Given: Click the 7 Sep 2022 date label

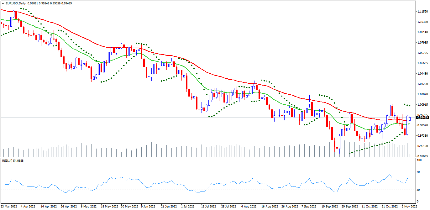Looking at the screenshot, I should (x=309, y=207).
